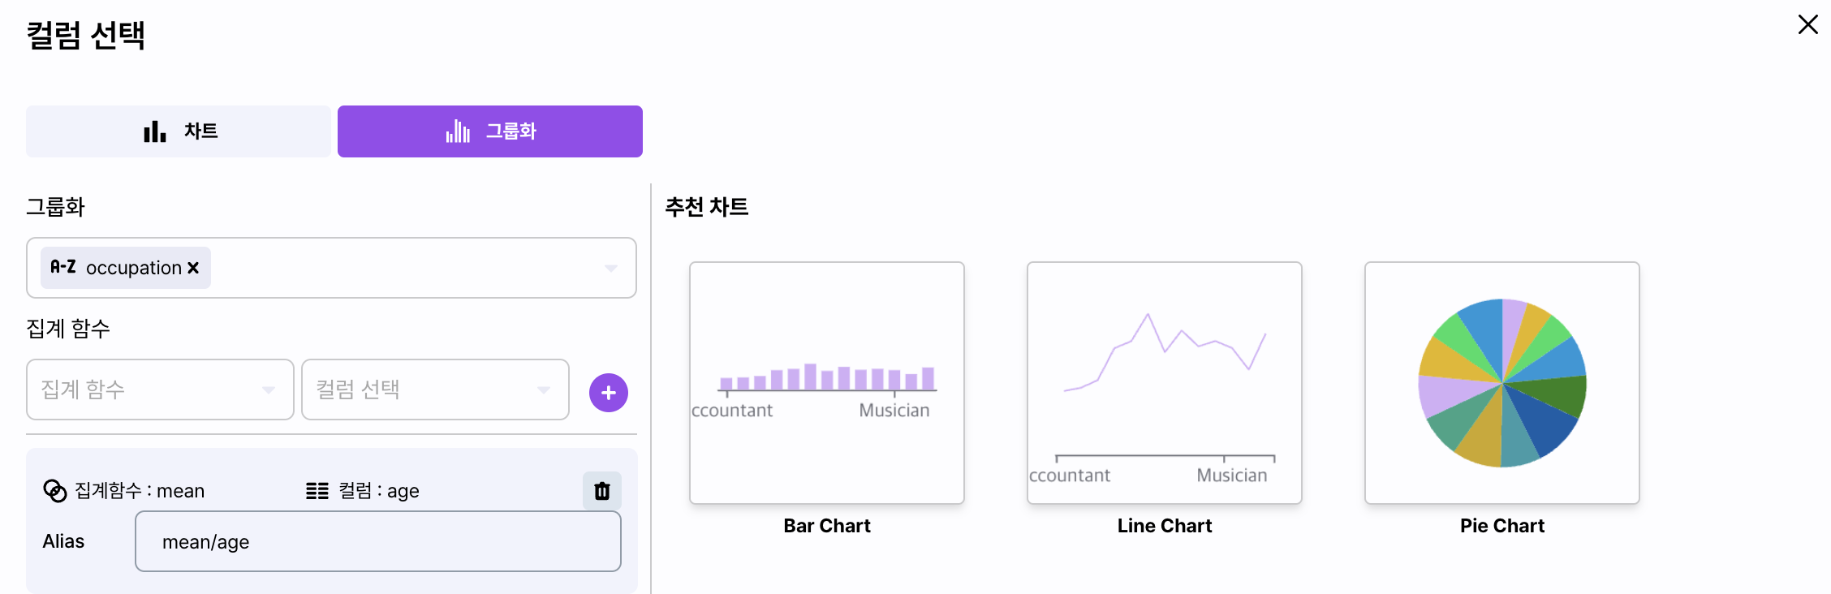The image size is (1831, 594).
Task: Click the grouped bars icon in the 그룹화 tab
Action: pyautogui.click(x=458, y=131)
